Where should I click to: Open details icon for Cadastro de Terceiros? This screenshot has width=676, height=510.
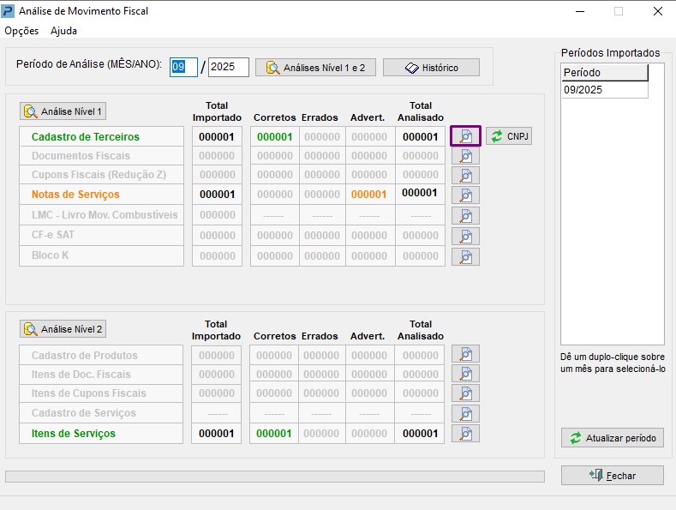(x=465, y=136)
